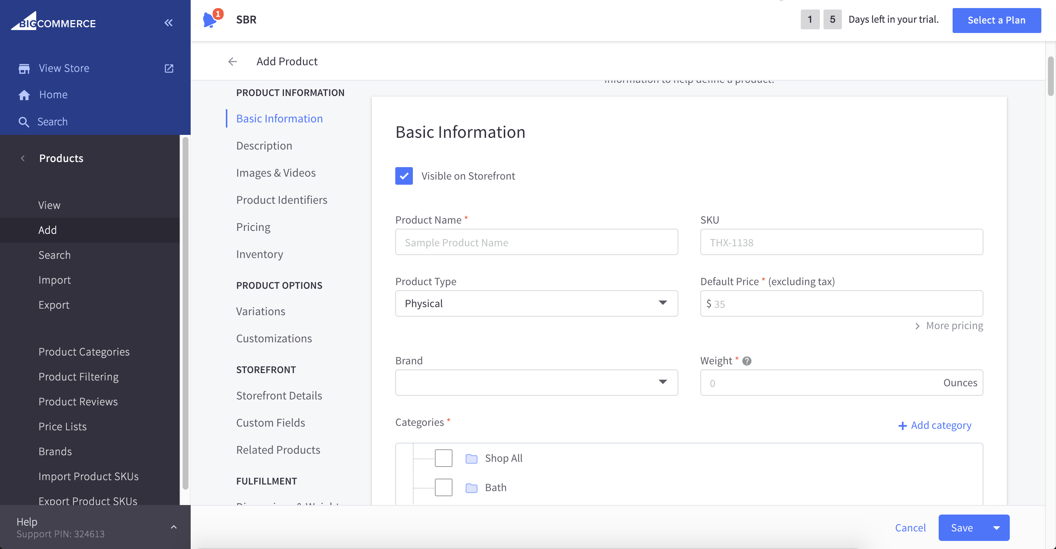Click the Cancel link

pos(910,528)
